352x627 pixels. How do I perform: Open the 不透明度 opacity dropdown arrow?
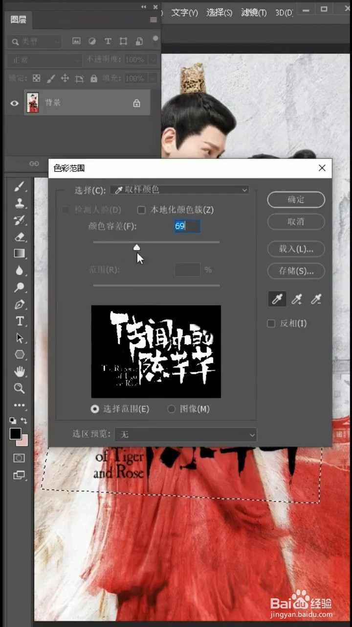coord(154,60)
